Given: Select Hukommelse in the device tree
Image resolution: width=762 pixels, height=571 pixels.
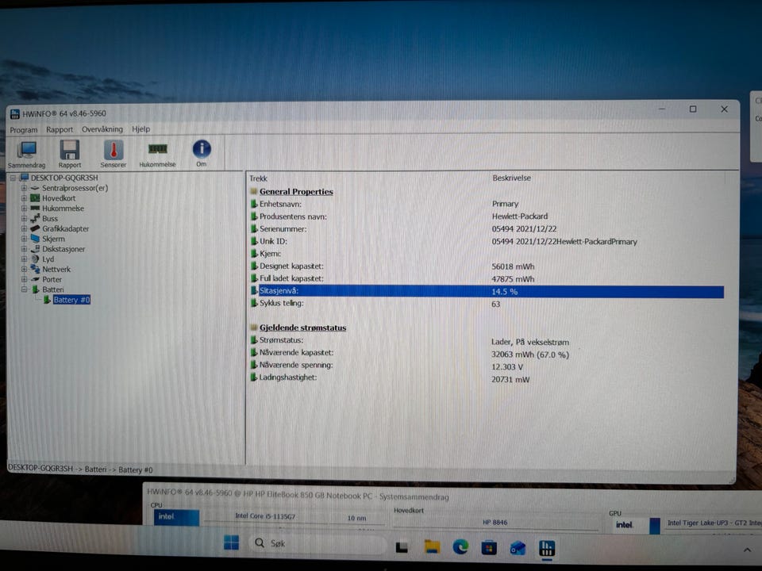Looking at the screenshot, I should coord(63,209).
